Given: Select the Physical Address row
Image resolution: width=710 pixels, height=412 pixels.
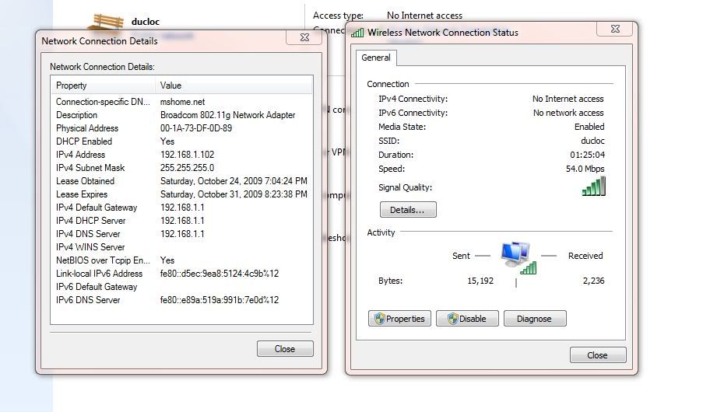Looking at the screenshot, I should [x=181, y=128].
